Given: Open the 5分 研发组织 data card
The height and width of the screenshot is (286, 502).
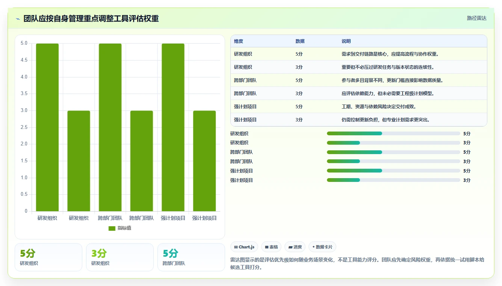Looking at the screenshot, I should [48, 257].
